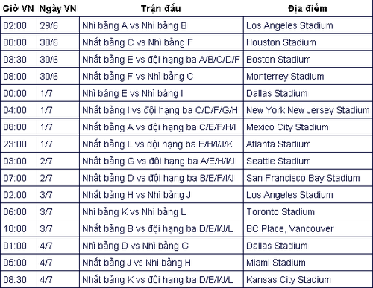373x288 pixels.
Task: Click the 'Giờ VN' column header
Action: point(18,9)
